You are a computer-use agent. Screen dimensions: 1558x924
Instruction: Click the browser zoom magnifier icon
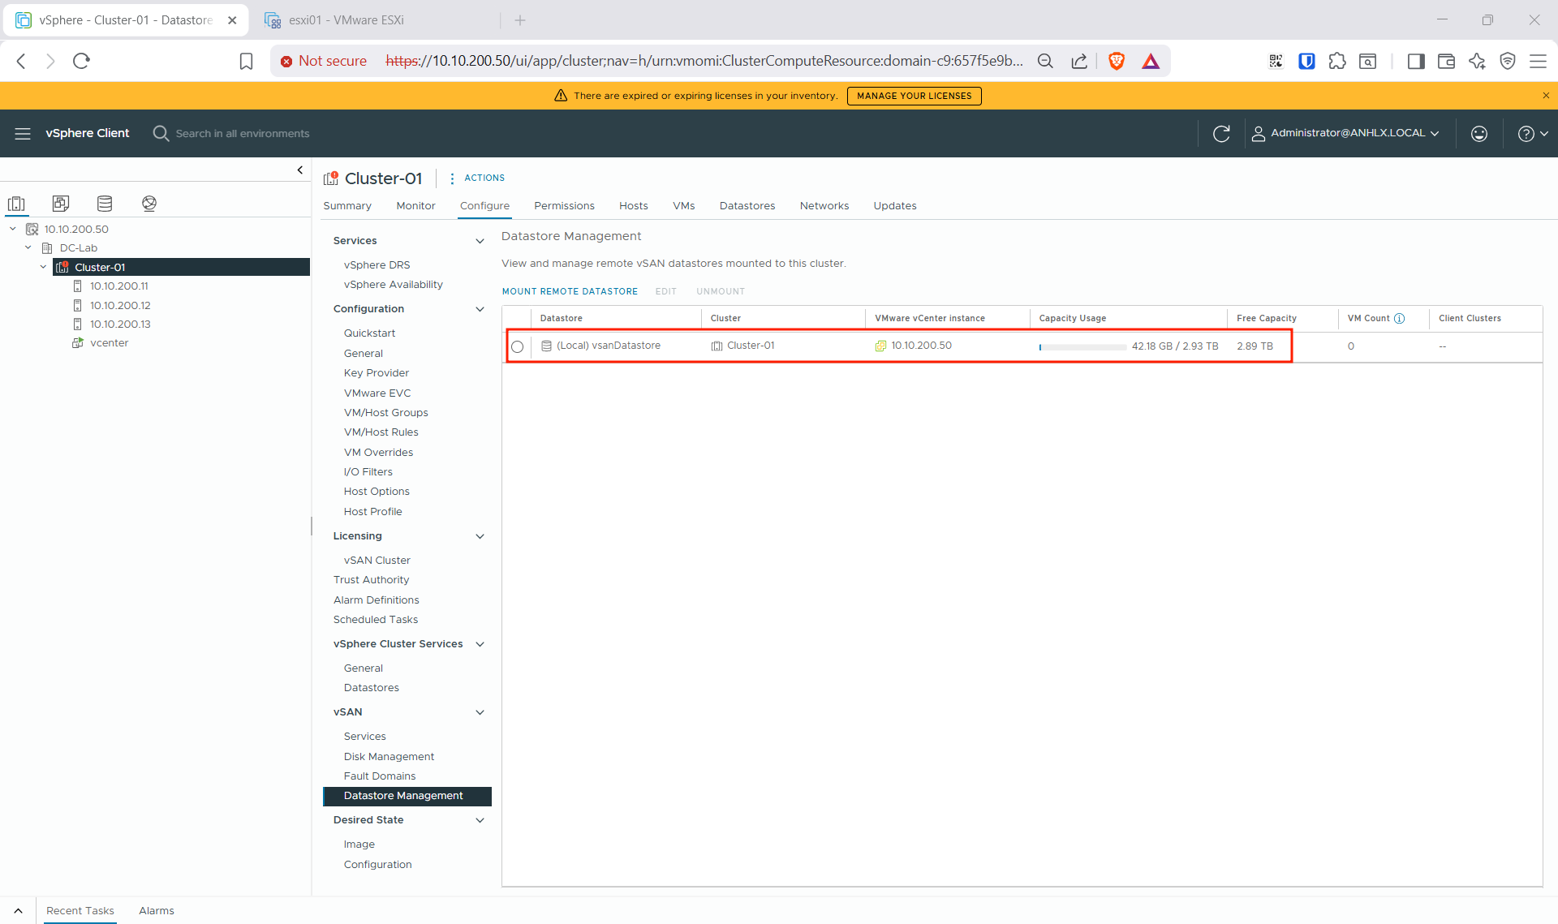coord(1045,61)
